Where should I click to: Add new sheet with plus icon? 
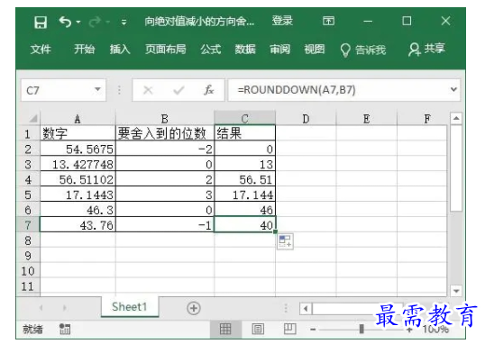[x=194, y=308]
